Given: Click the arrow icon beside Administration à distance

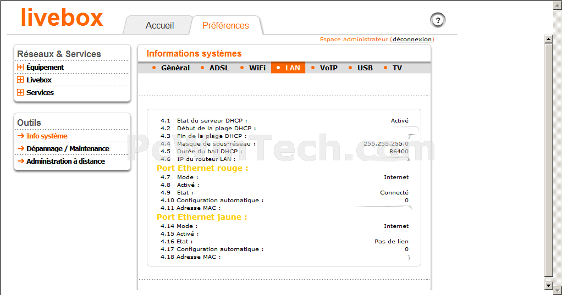Looking at the screenshot, I should coord(21,161).
